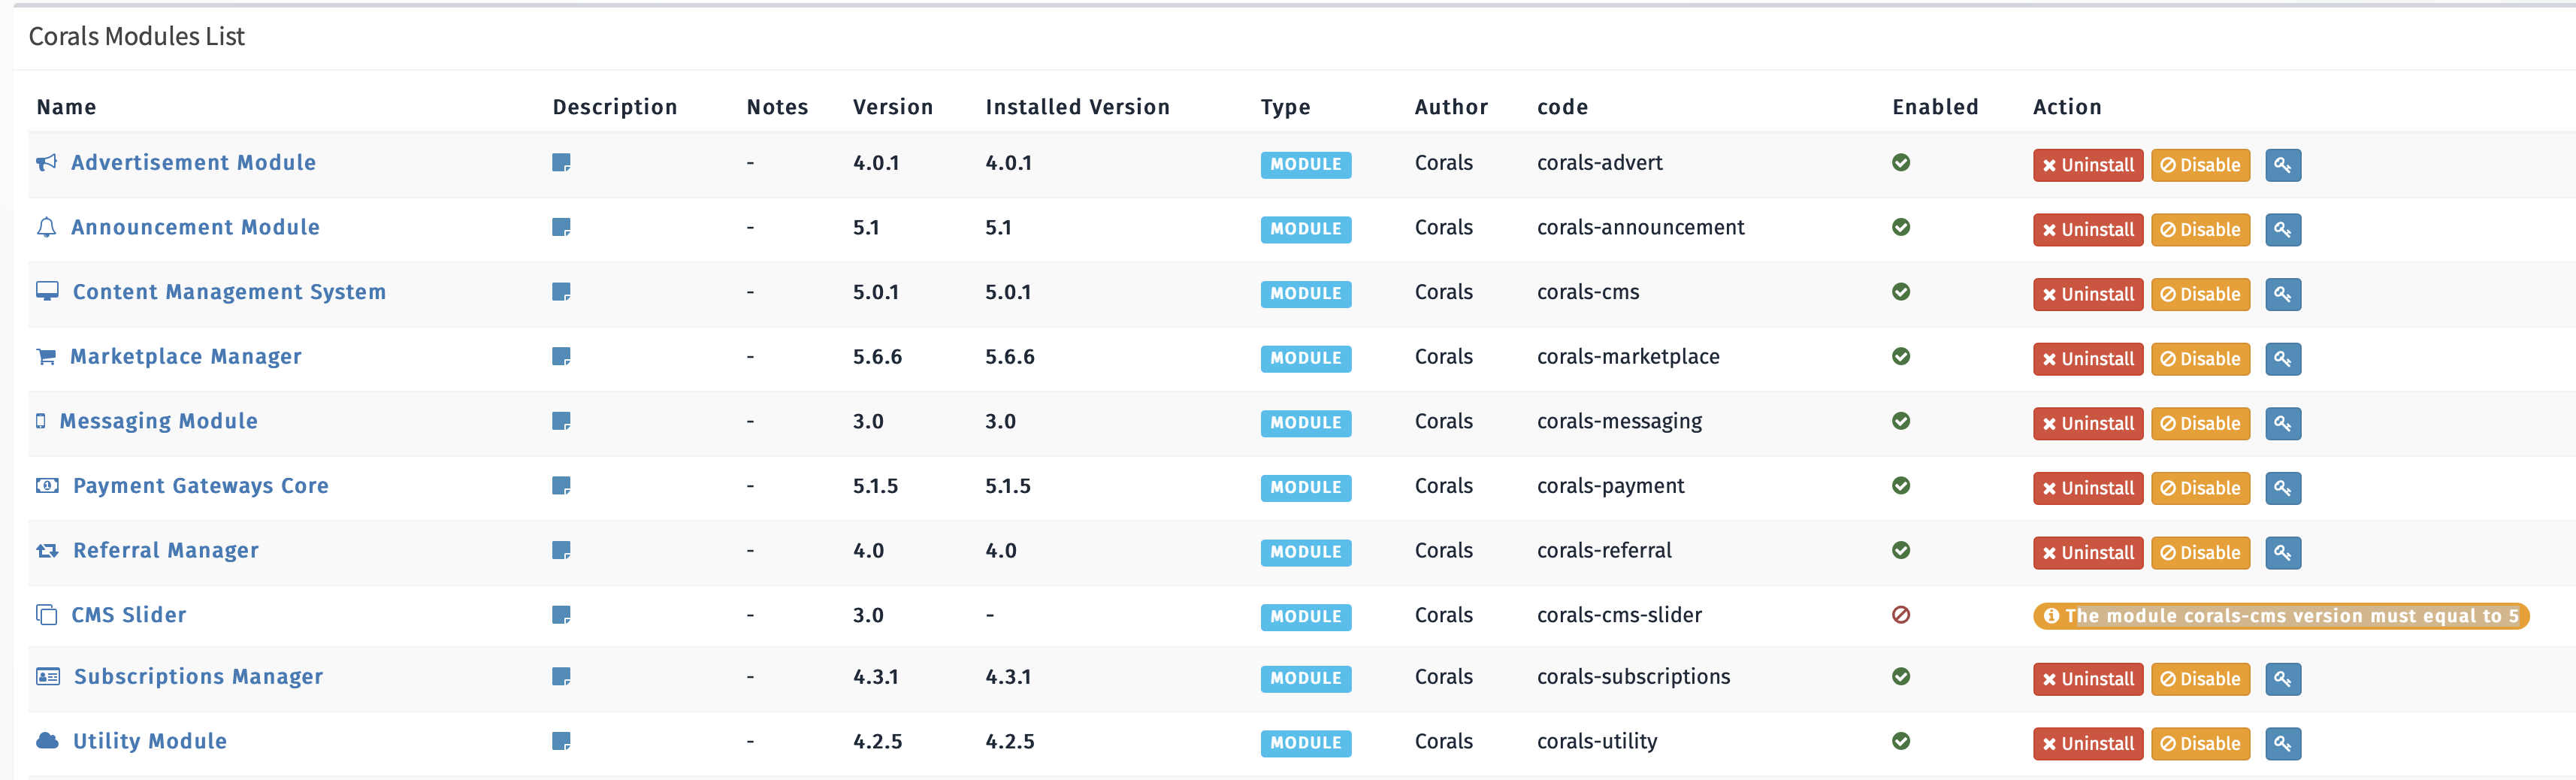The width and height of the screenshot is (2576, 780).
Task: Click the Corals Modules List heading
Action: coord(137,37)
